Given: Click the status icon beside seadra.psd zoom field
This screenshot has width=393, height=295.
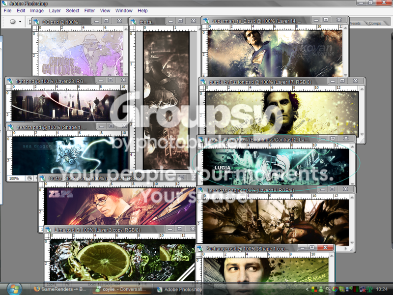Looking at the screenshot, I should pyautogui.click(x=29, y=178).
